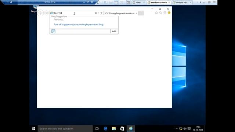Close the VMware Home tab
235x132 pixels.
click(x=144, y=3)
